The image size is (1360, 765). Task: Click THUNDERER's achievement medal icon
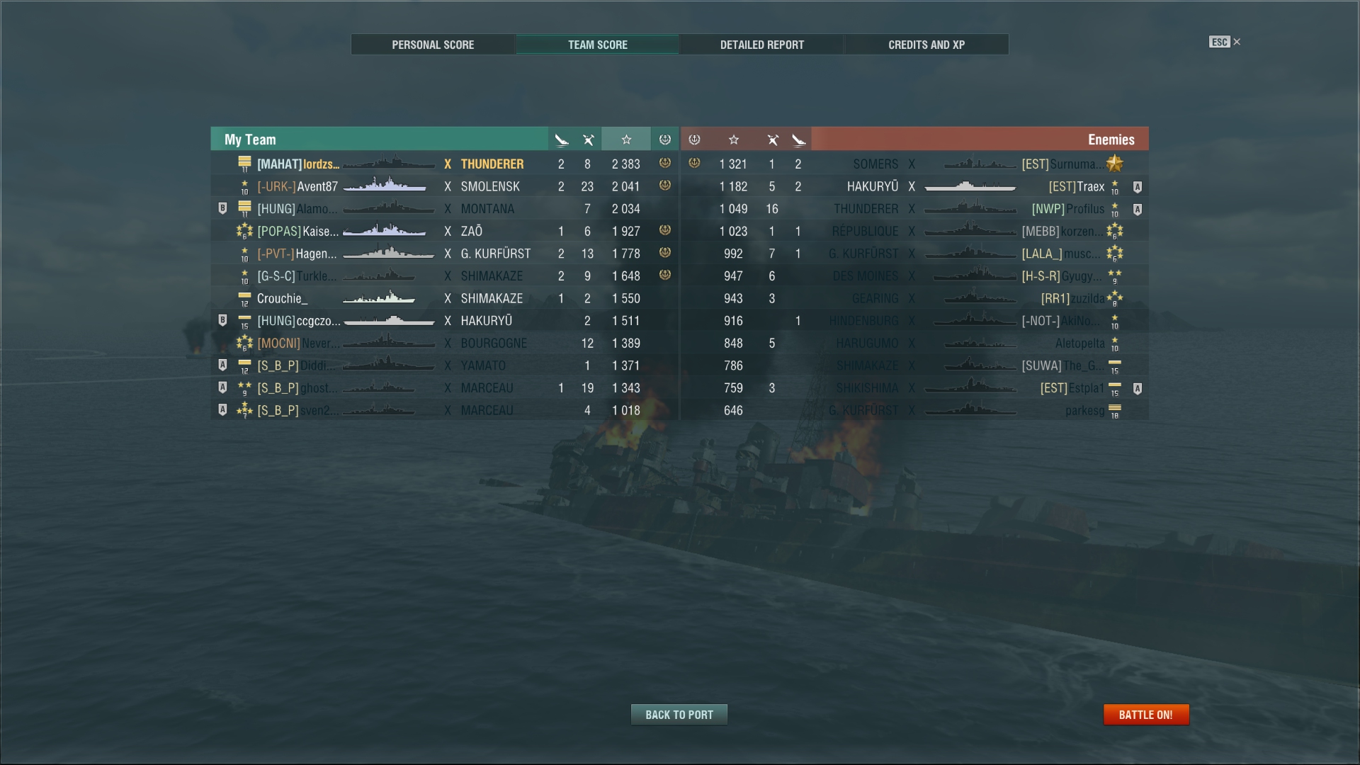(x=664, y=163)
